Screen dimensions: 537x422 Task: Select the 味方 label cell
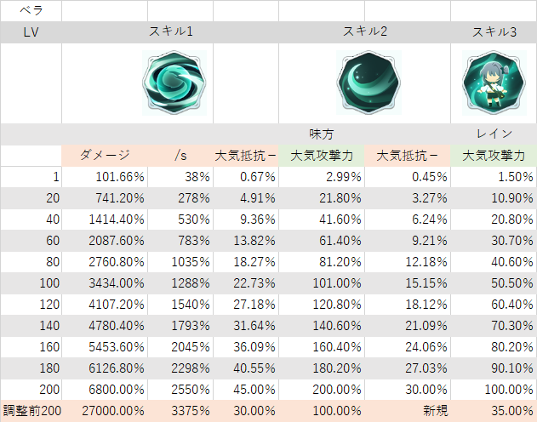tap(322, 134)
